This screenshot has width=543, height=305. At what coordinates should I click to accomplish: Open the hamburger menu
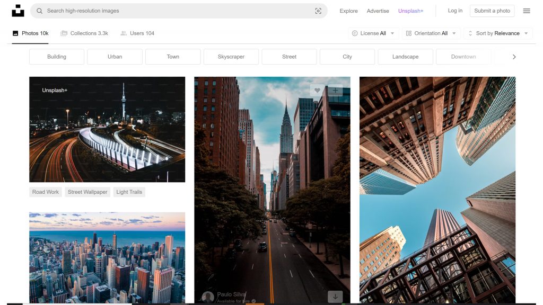click(x=527, y=11)
